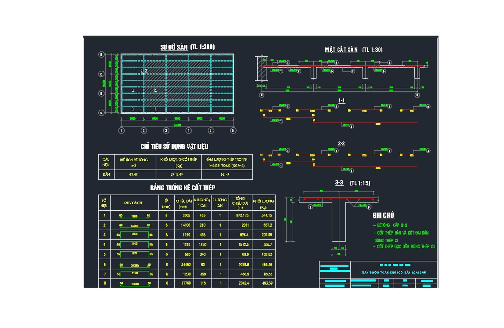The width and height of the screenshot is (504, 328).
Task: Select mass cell '493.39' in row 8
Action: 267,283
